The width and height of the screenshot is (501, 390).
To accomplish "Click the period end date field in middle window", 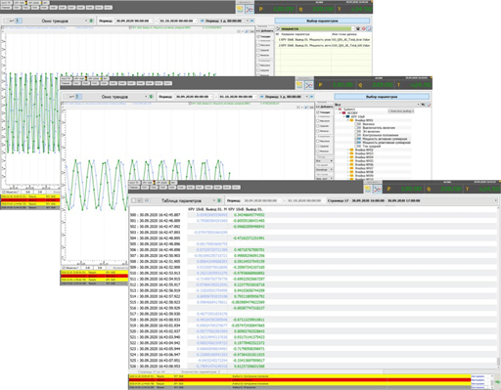I will tap(238, 97).
